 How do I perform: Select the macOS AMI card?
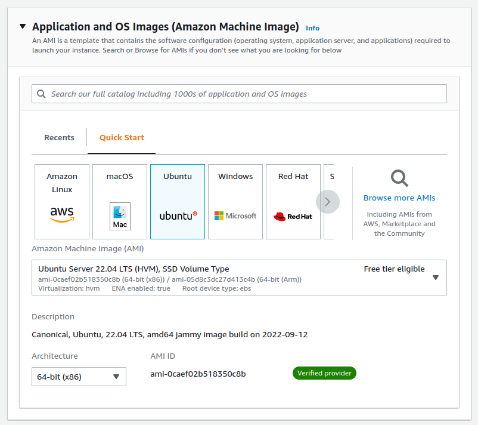pyautogui.click(x=120, y=202)
